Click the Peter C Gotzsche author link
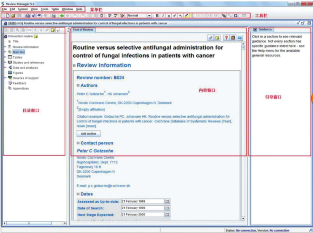Screen dimensions: 313x233 coord(90,94)
